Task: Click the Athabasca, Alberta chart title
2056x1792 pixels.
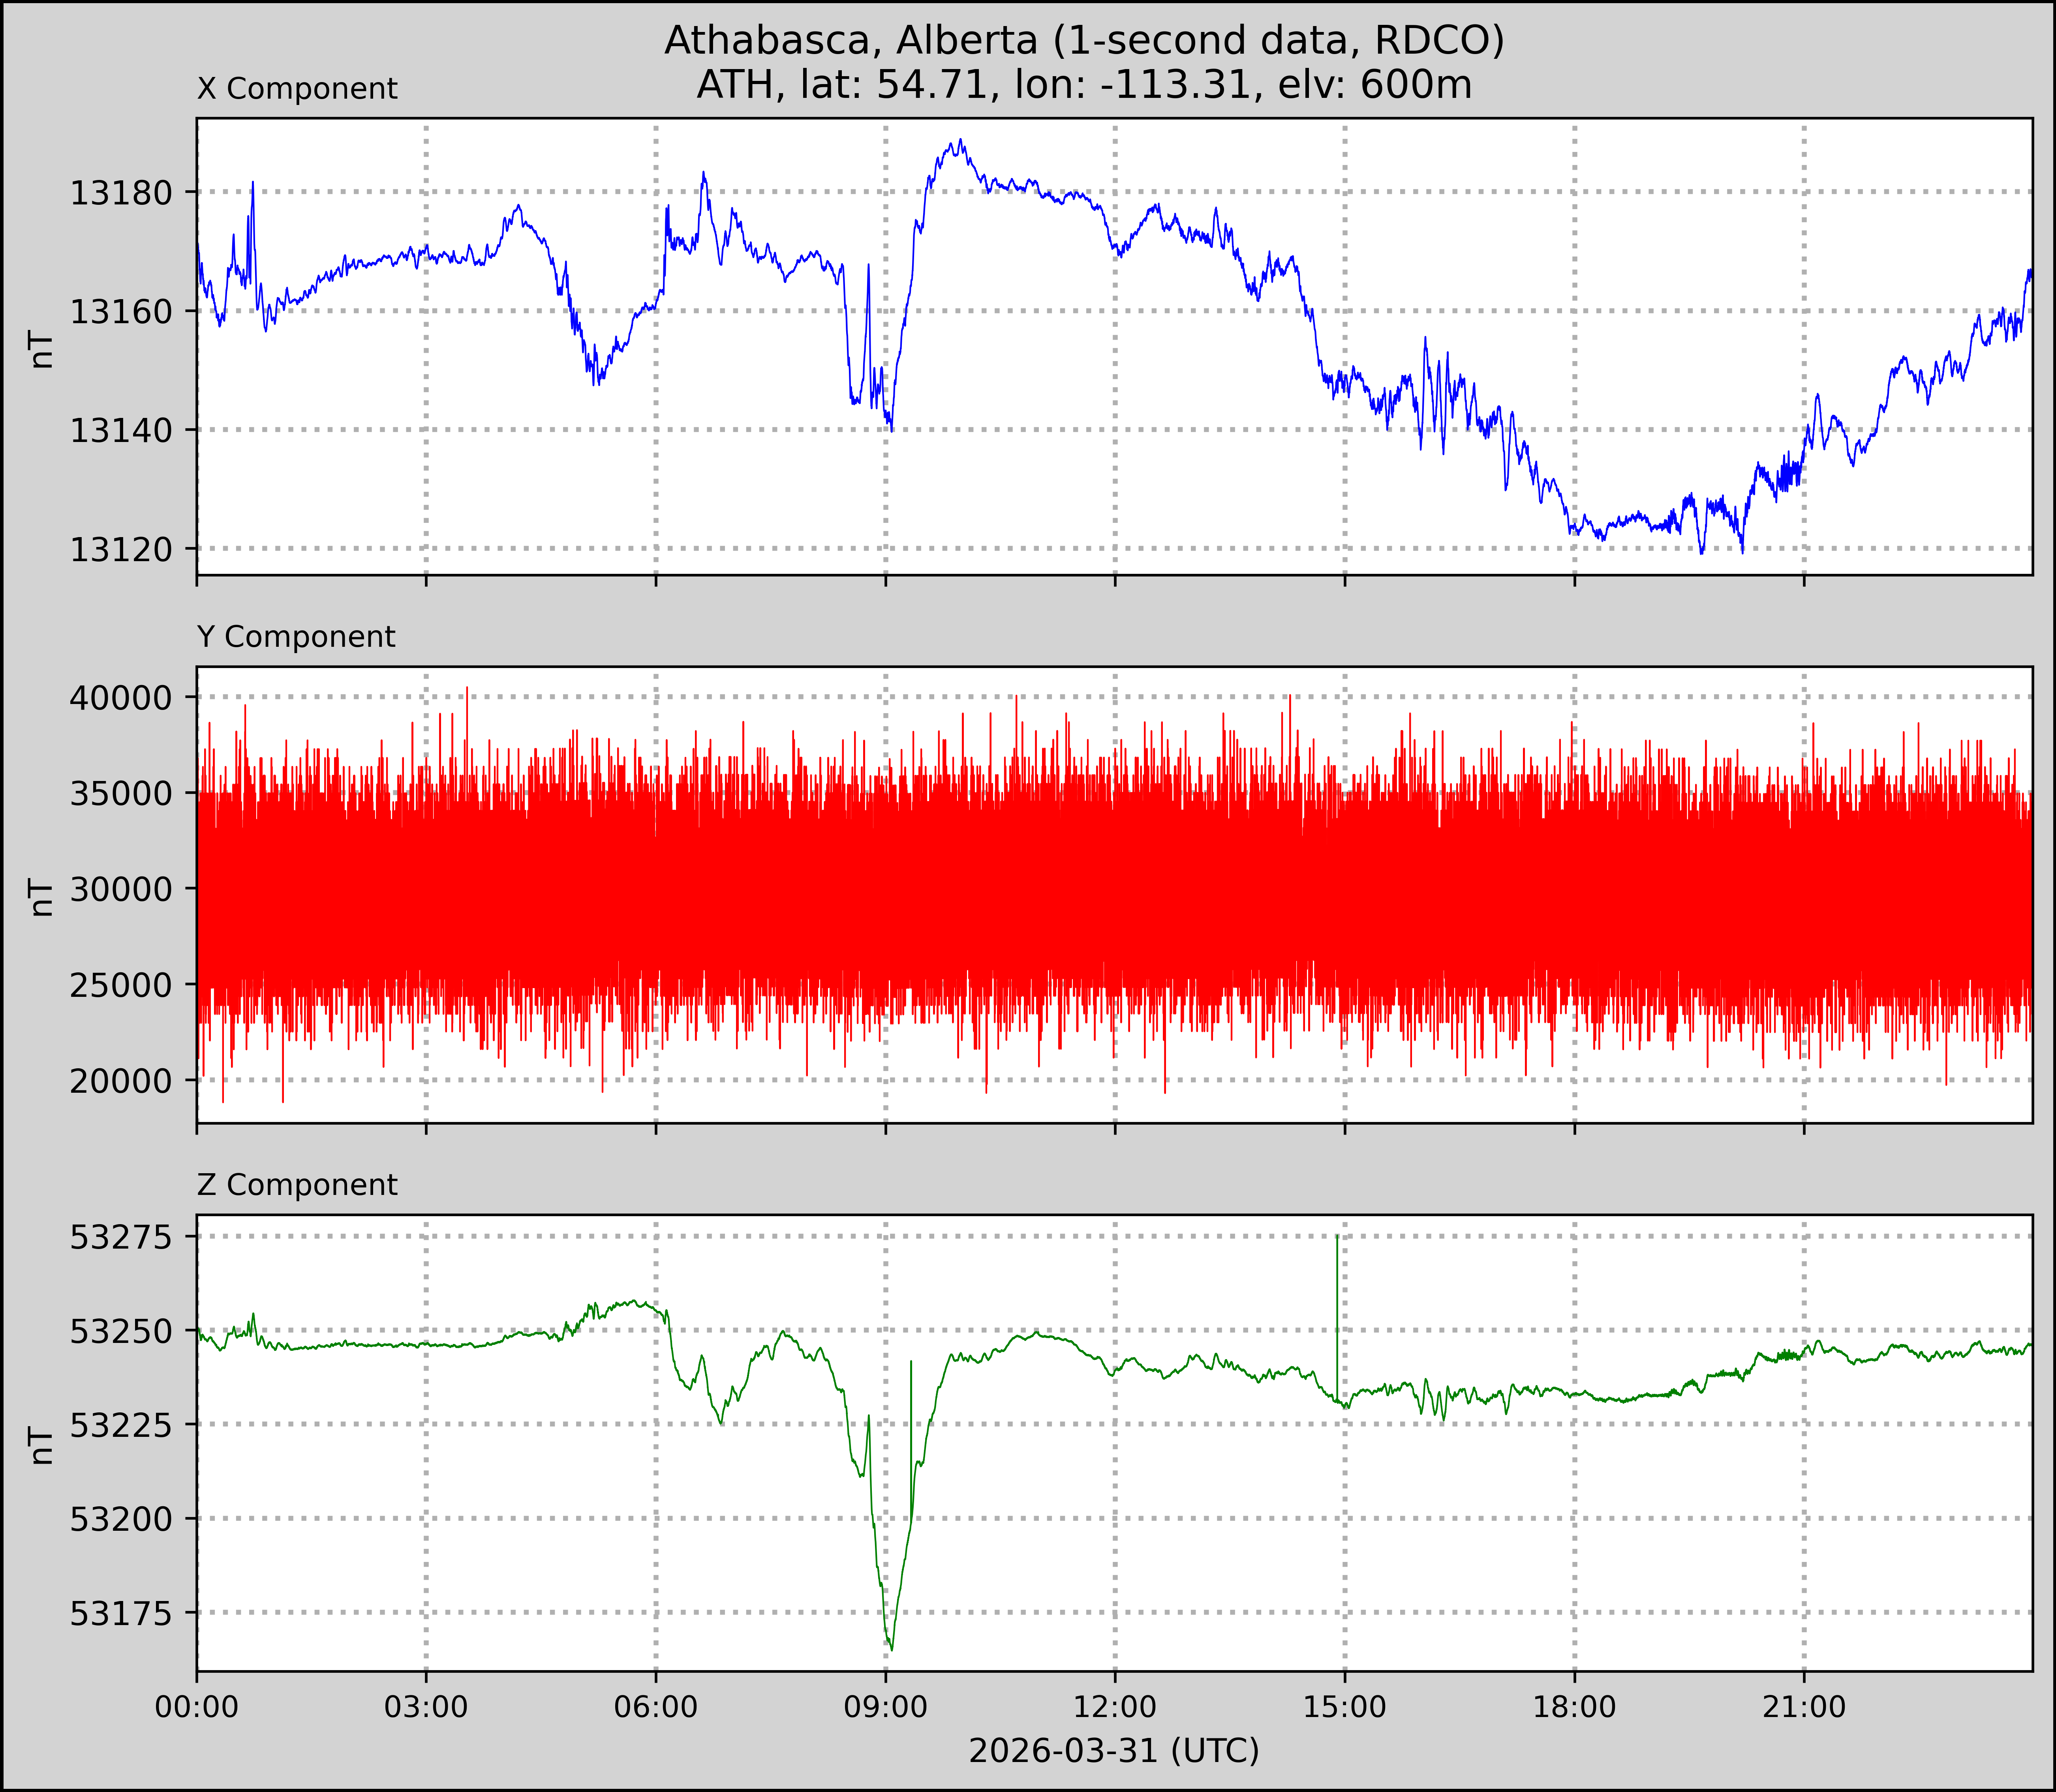Action: (x=1085, y=40)
